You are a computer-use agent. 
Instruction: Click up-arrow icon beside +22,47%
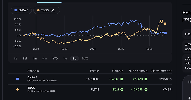coord(146,79)
